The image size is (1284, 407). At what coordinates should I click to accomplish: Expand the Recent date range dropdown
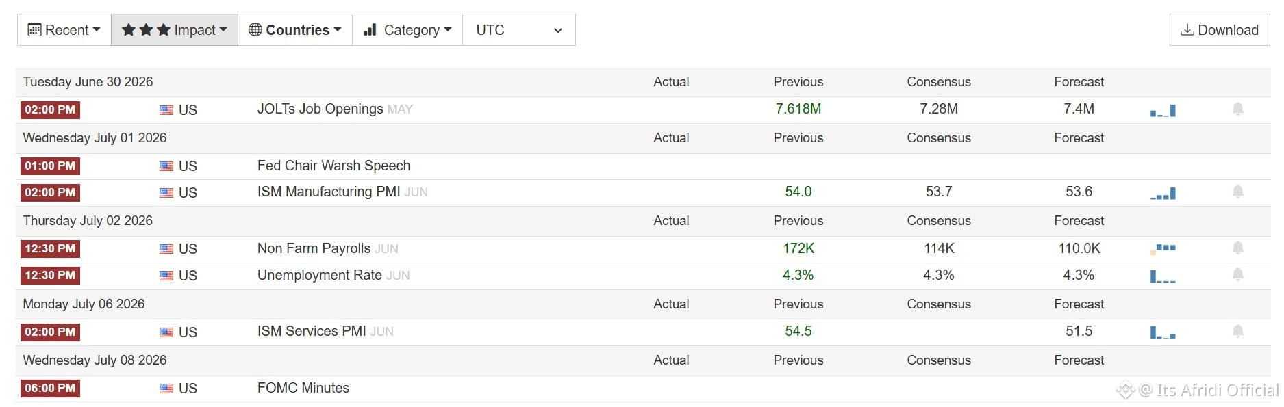pyautogui.click(x=64, y=30)
